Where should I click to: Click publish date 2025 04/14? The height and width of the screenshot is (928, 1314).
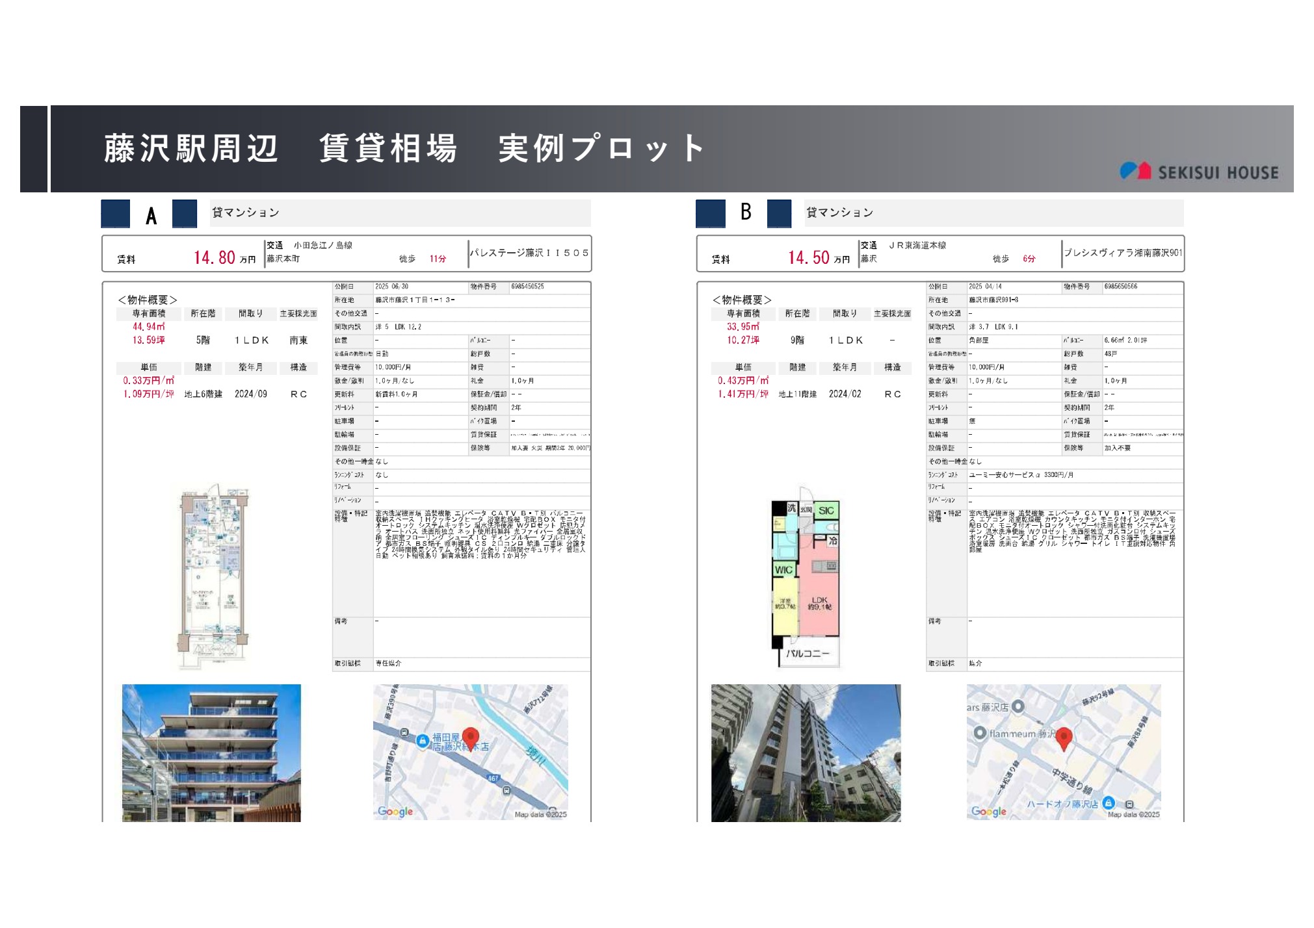[985, 287]
